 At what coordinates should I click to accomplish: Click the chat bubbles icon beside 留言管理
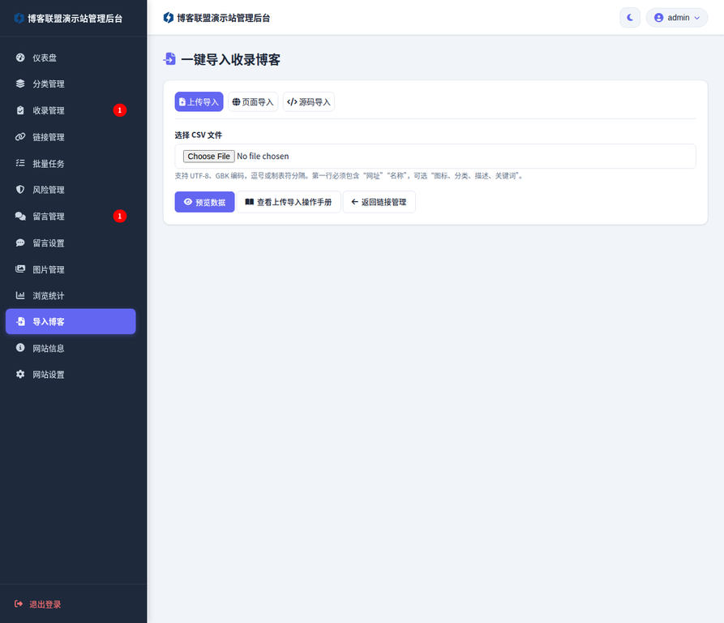(20, 216)
